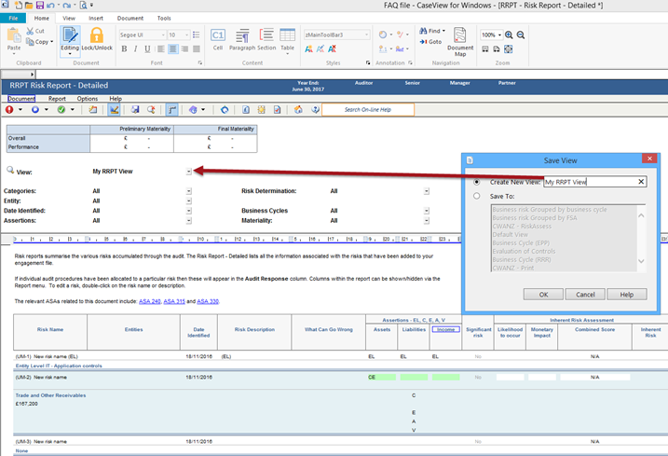Open the Date Identified filter dropdown
This screenshot has width=668, height=456.
click(189, 211)
